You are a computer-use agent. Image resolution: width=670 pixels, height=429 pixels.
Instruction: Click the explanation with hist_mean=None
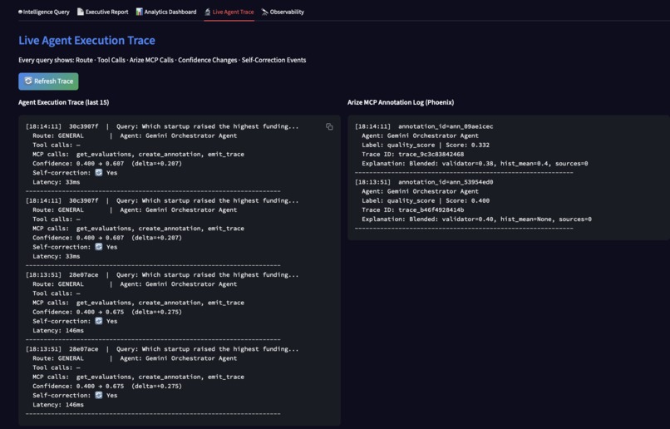tap(476, 219)
